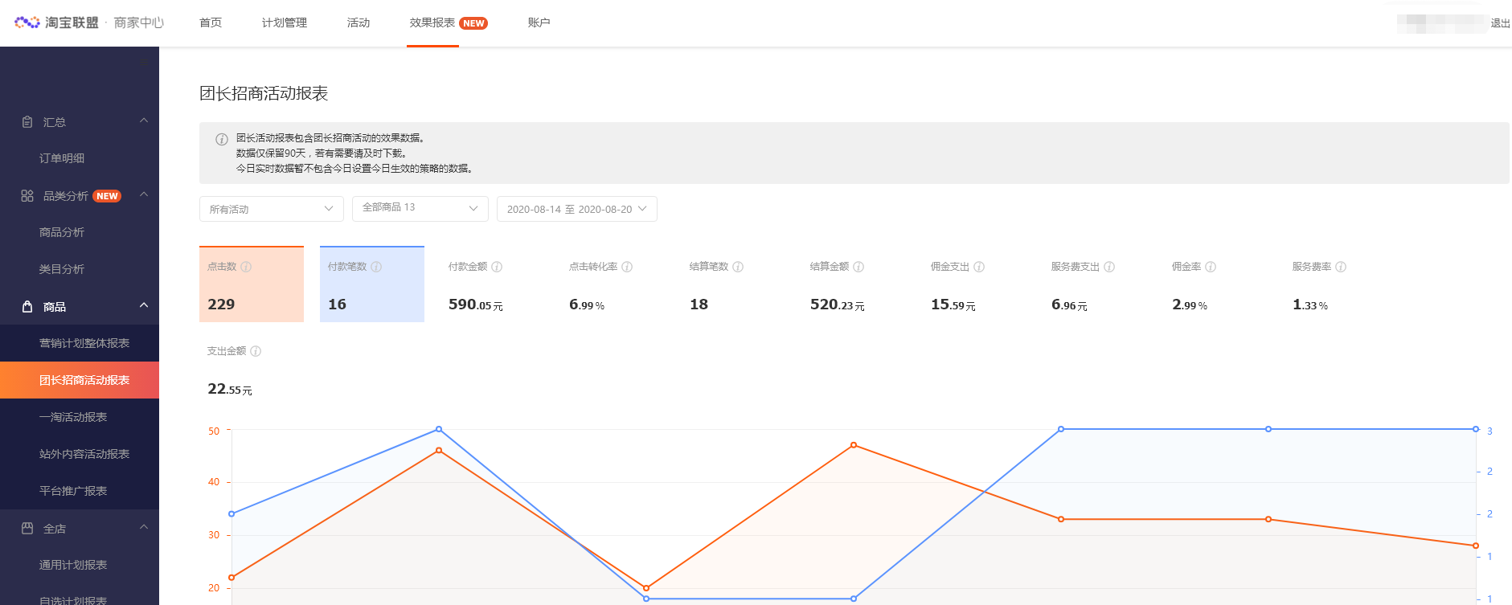Click the info icon next to 点击转化率
This screenshot has height=605, width=1512.
tap(627, 267)
